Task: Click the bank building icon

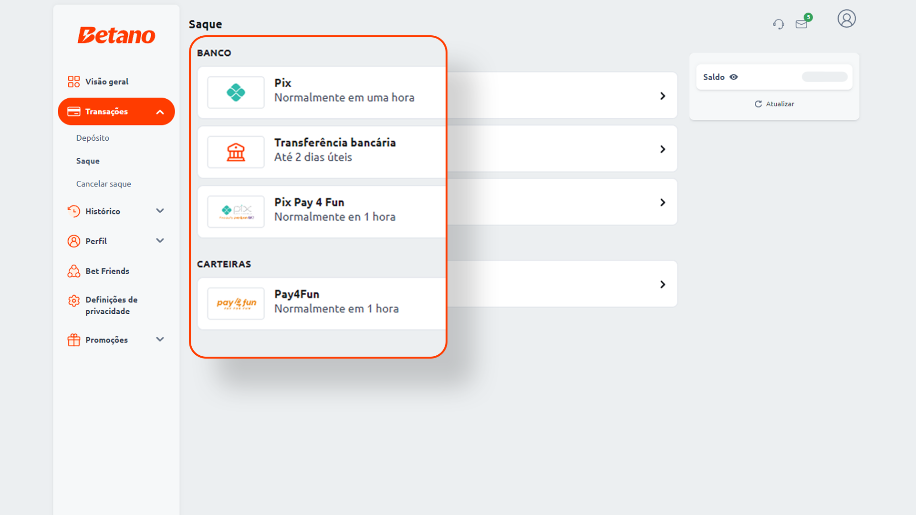Action: 236,152
